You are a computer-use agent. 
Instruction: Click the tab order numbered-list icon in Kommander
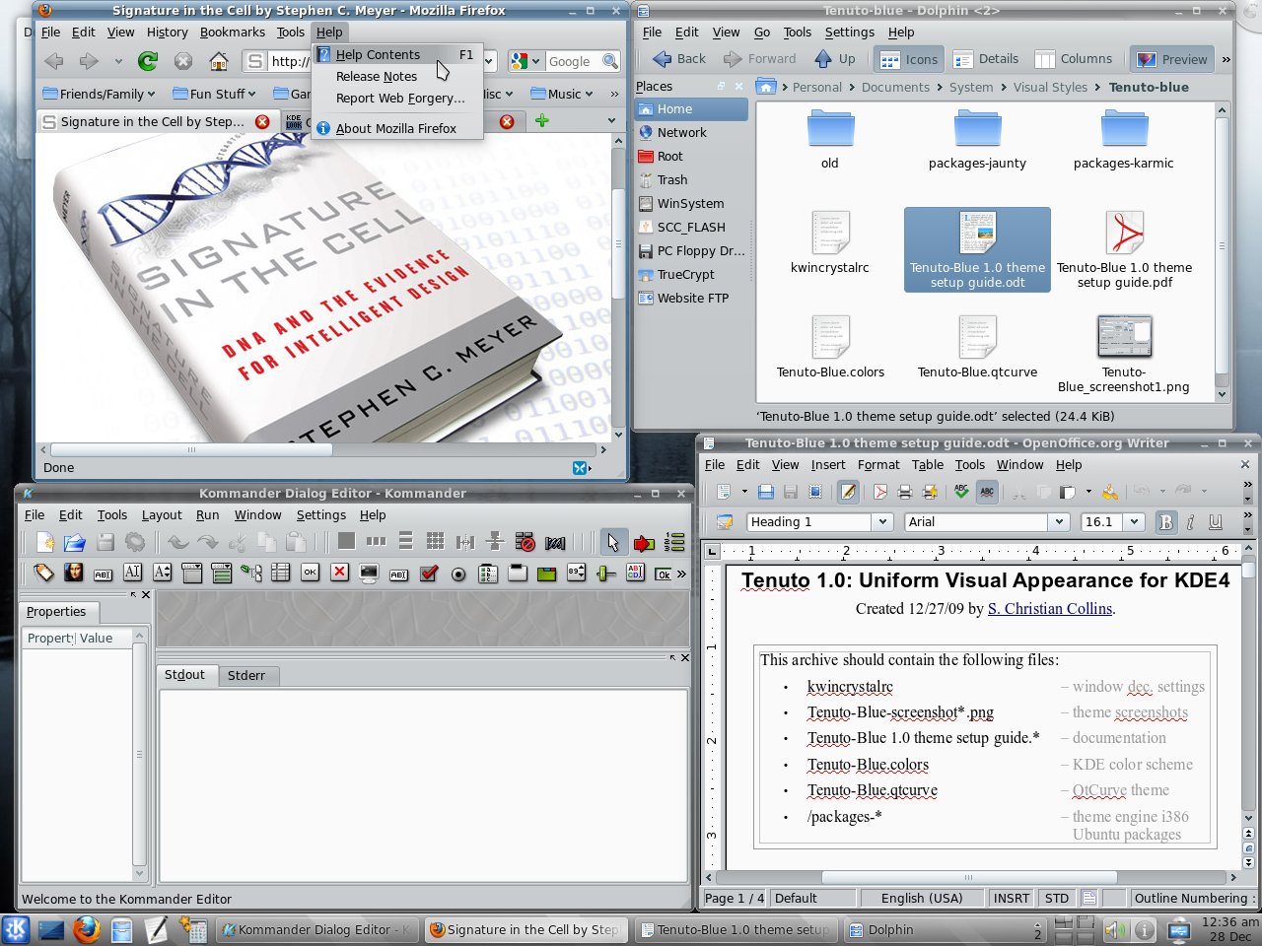[674, 542]
